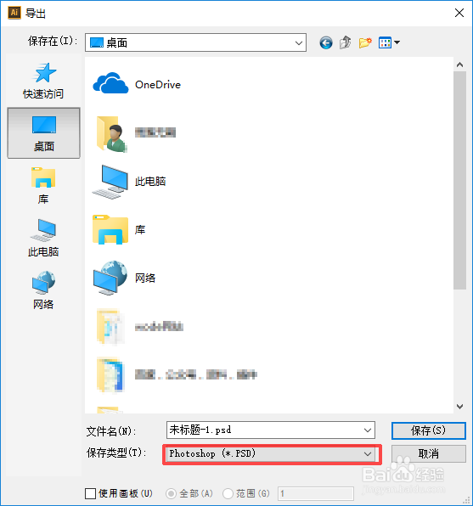Go back using the blue arrow icon
Screen dimensions: 473x506
[x=326, y=42]
